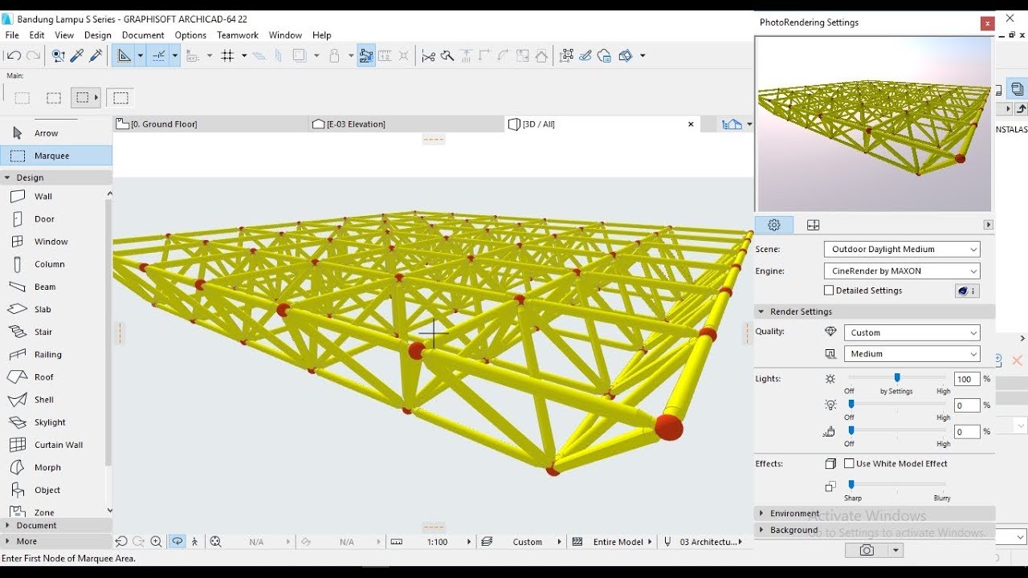Collapse the Render Settings section
The width and height of the screenshot is (1028, 578).
point(875,311)
